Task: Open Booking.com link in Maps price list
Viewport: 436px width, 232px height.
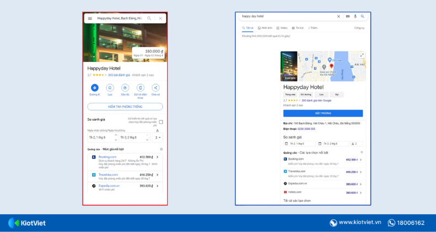Action: (x=107, y=157)
